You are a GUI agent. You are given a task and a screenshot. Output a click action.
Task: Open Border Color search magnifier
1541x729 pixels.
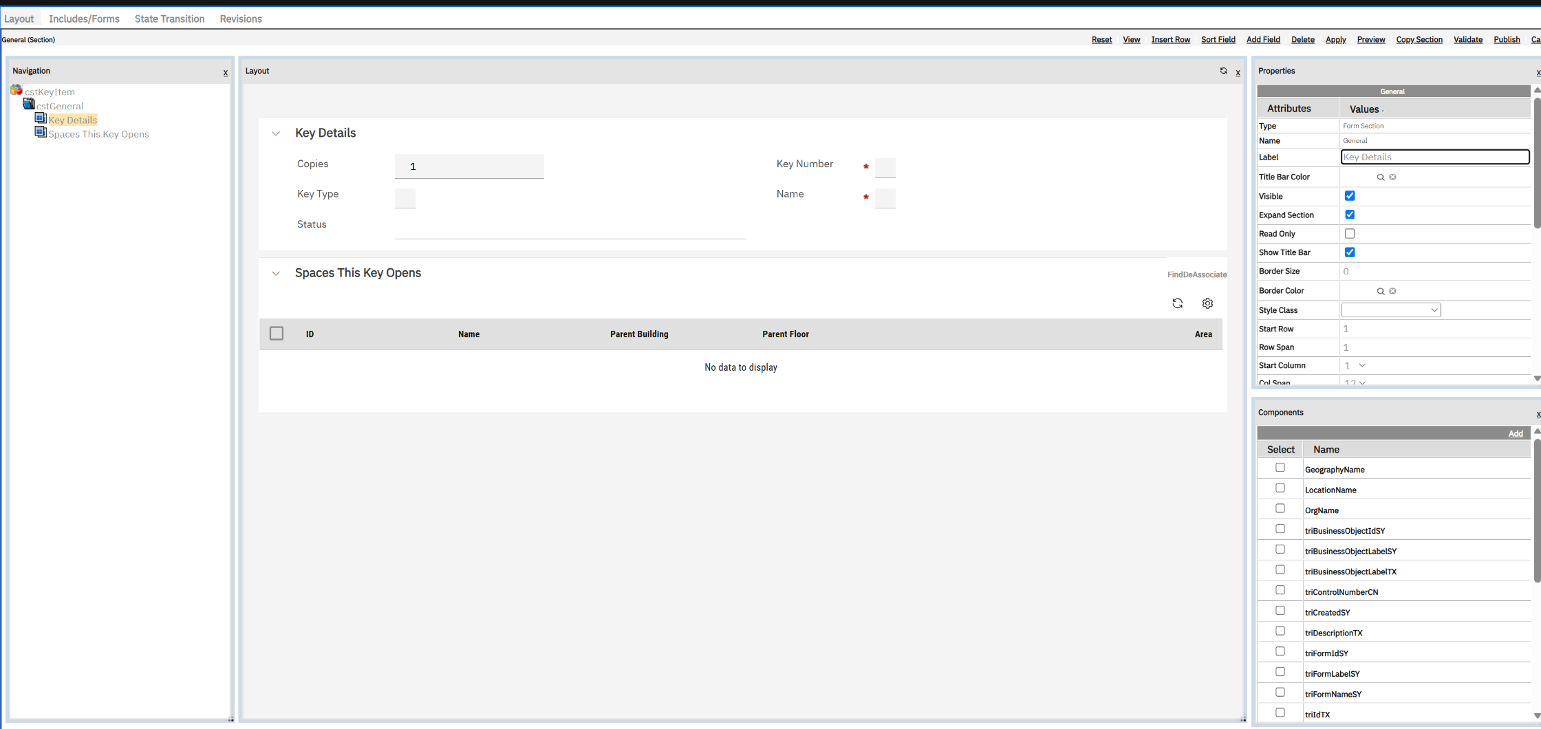pyautogui.click(x=1380, y=292)
